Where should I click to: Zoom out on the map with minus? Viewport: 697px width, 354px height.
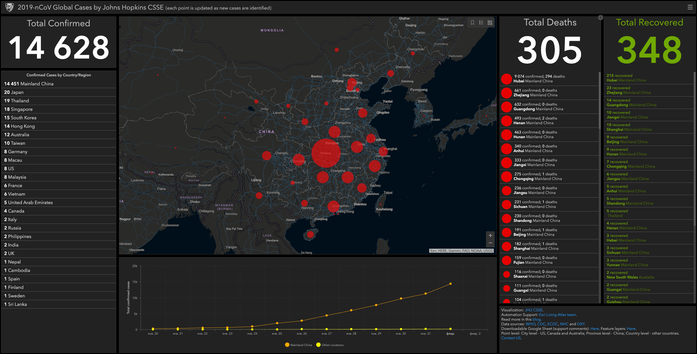tap(490, 243)
